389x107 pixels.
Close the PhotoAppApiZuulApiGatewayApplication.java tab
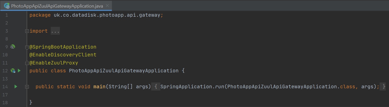coord(108,6)
